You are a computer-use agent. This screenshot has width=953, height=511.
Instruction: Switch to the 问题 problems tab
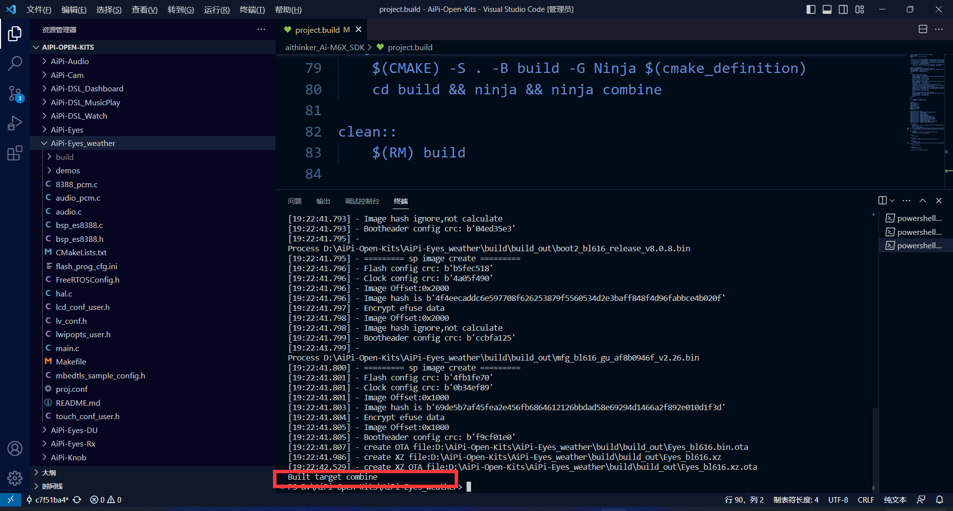[295, 201]
